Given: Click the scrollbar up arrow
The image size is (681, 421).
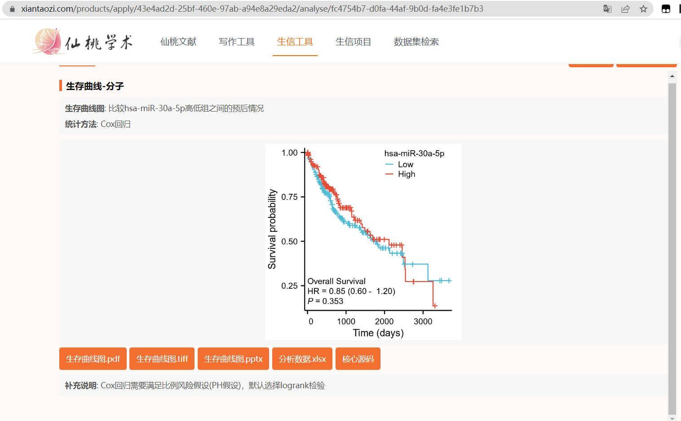Looking at the screenshot, I should coord(672,76).
